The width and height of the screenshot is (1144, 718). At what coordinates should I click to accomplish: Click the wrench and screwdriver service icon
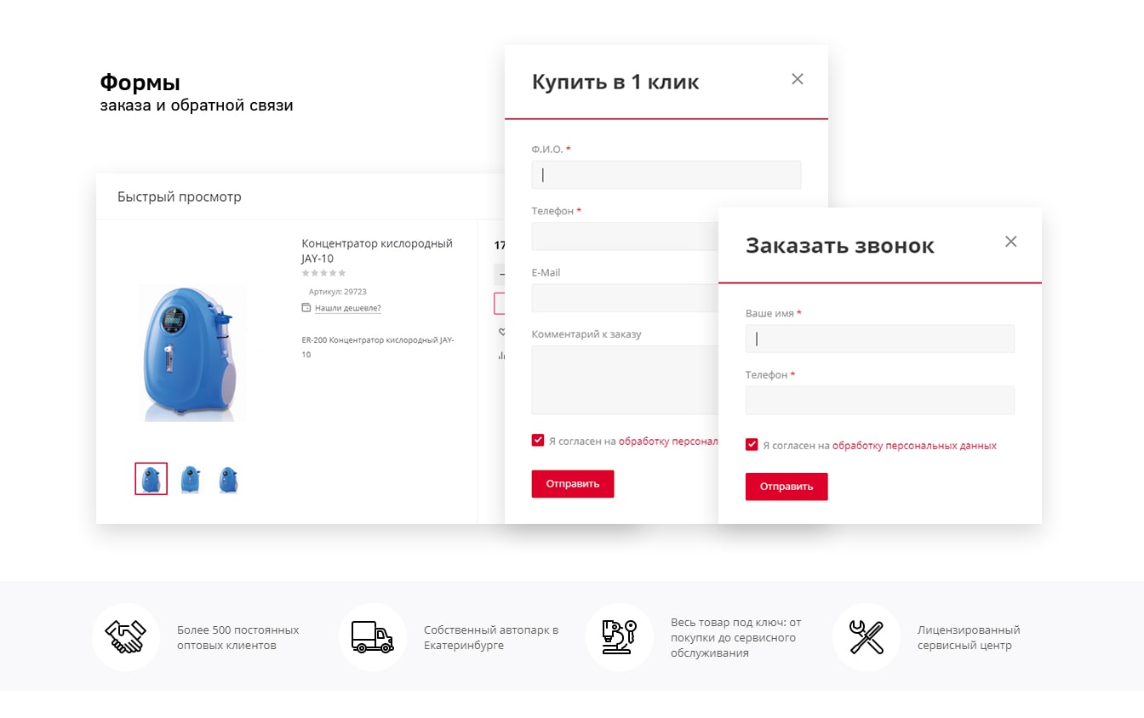(867, 637)
